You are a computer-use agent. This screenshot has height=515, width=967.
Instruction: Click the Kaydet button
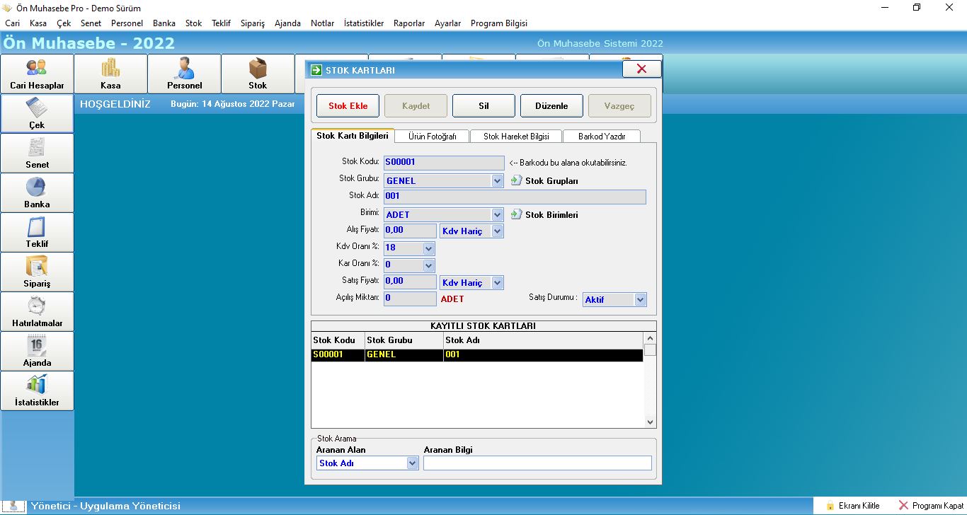pyautogui.click(x=416, y=106)
